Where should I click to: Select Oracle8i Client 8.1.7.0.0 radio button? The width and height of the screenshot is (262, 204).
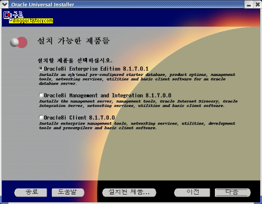tap(41, 117)
